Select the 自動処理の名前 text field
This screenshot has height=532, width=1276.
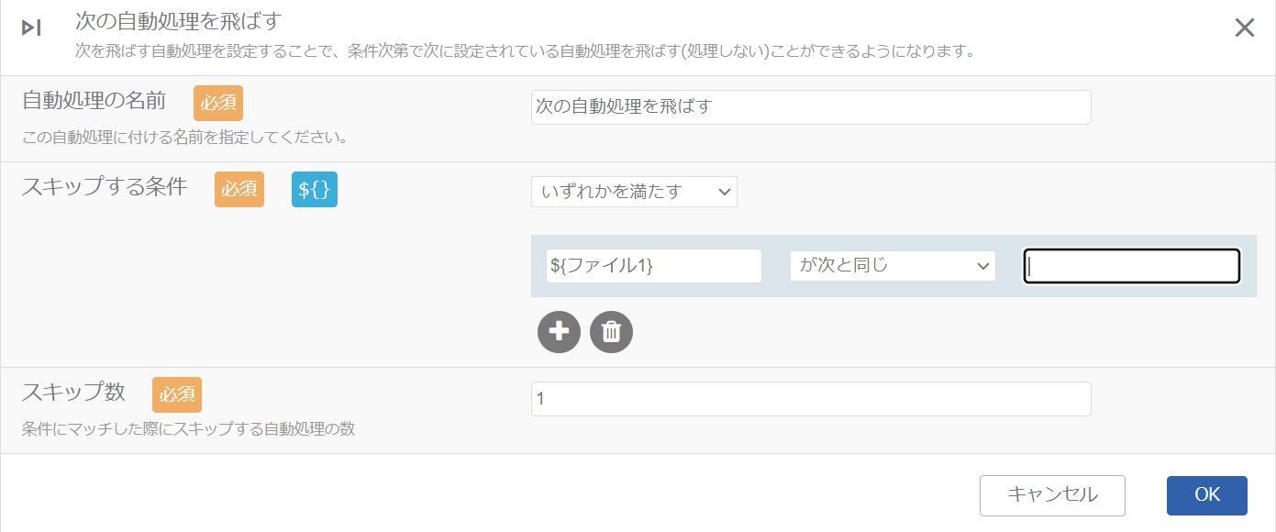click(x=810, y=106)
